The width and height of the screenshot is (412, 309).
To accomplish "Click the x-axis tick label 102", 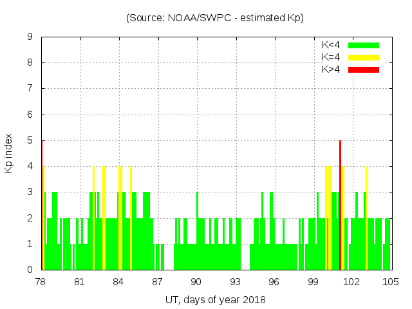I will (351, 282).
